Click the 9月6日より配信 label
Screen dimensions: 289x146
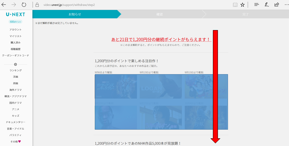(103, 72)
